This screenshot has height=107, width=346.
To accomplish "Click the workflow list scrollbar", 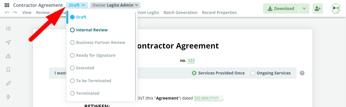I will (x=136, y=56).
